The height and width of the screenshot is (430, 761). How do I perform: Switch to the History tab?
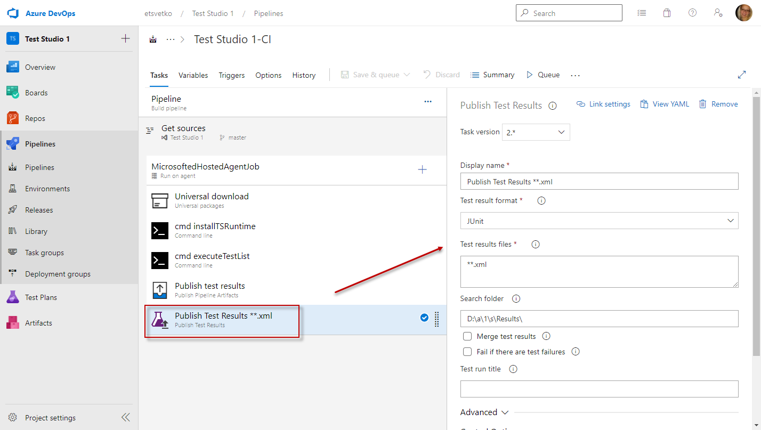304,75
